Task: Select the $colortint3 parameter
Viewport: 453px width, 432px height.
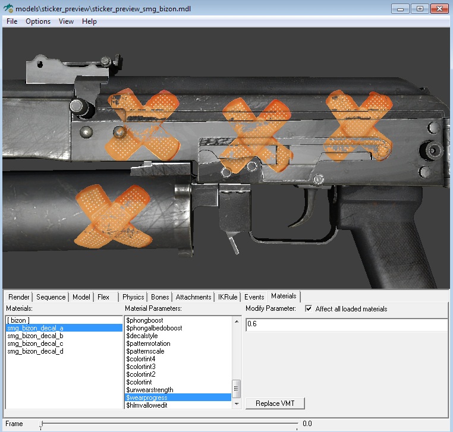Action: (178, 367)
